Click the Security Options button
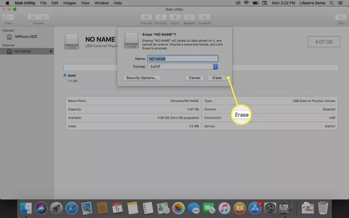Image resolution: width=349 pixels, height=218 pixels. point(142,78)
